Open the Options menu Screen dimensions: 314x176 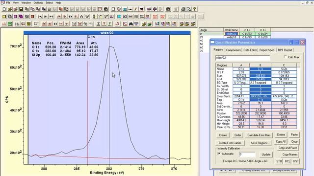(38, 3)
